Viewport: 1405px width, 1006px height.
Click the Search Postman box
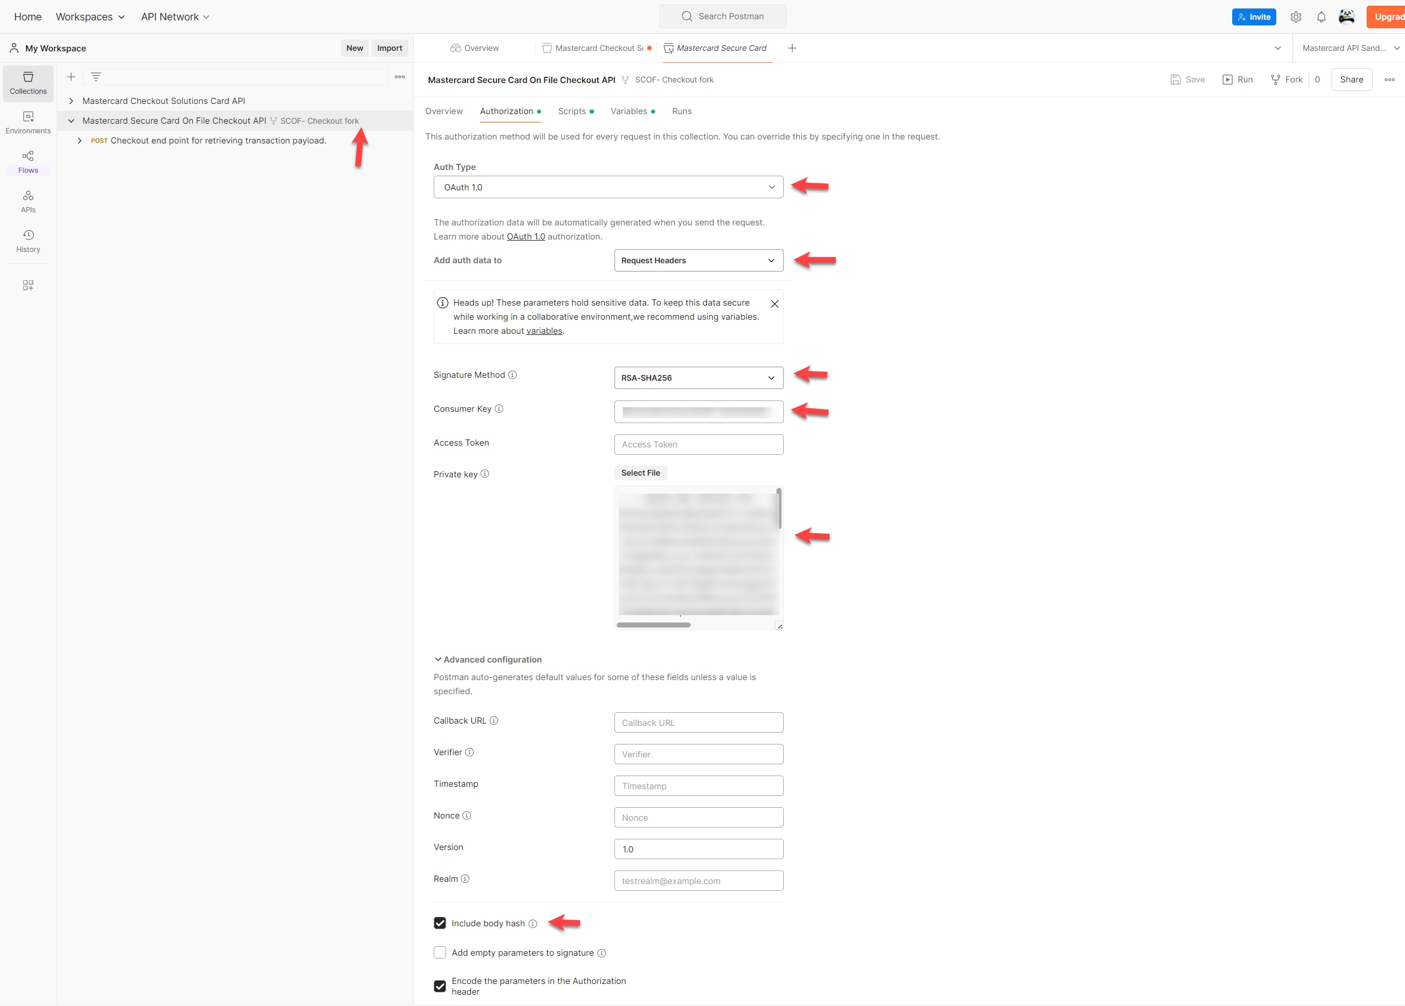(x=723, y=17)
